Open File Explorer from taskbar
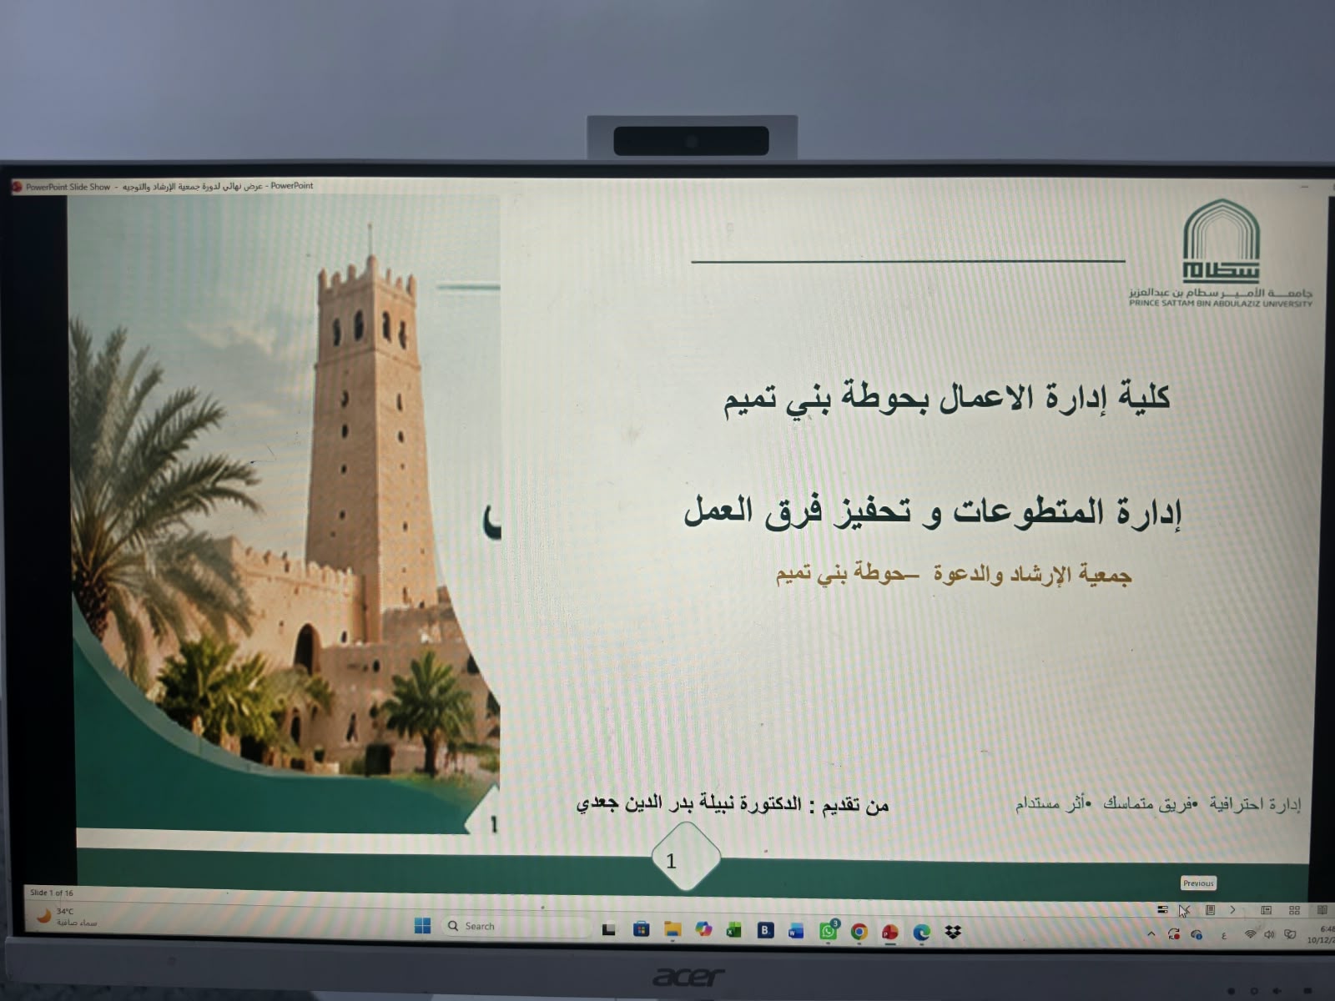Image resolution: width=1335 pixels, height=1001 pixels. (x=673, y=929)
